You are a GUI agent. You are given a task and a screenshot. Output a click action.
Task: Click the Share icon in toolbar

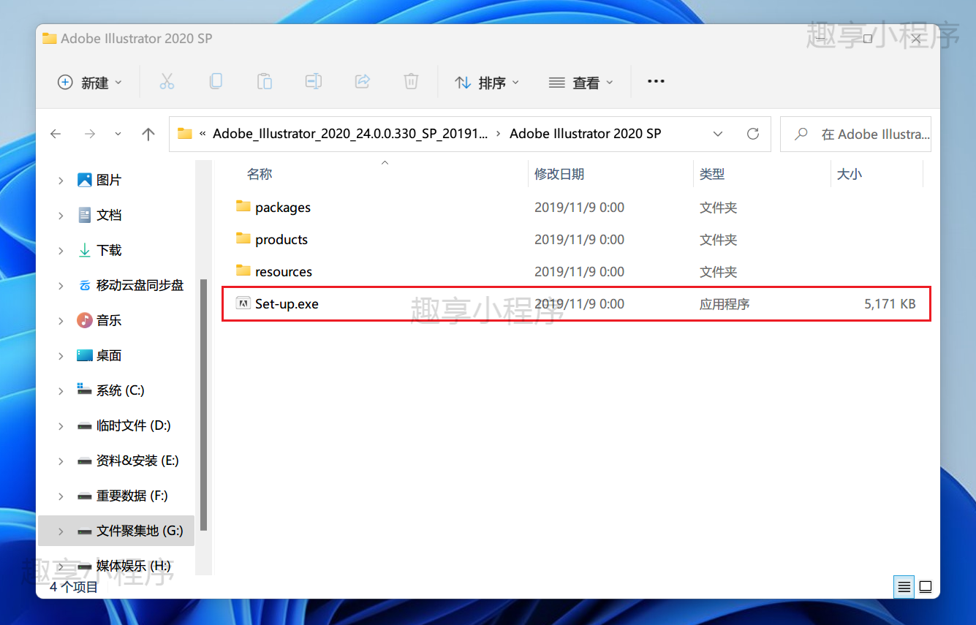click(x=363, y=82)
